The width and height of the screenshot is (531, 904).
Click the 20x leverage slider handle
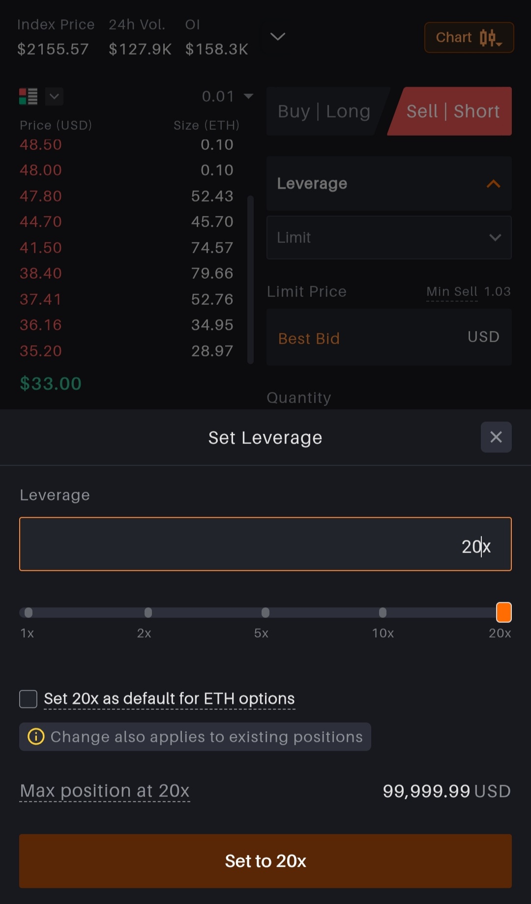[x=503, y=612]
